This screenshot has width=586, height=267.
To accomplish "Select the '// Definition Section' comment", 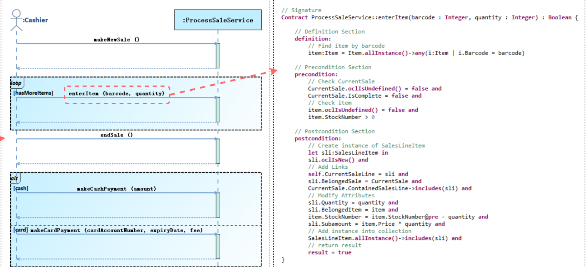I will (x=330, y=32).
